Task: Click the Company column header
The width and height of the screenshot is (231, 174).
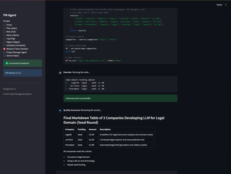Action: pyautogui.click(x=70, y=129)
